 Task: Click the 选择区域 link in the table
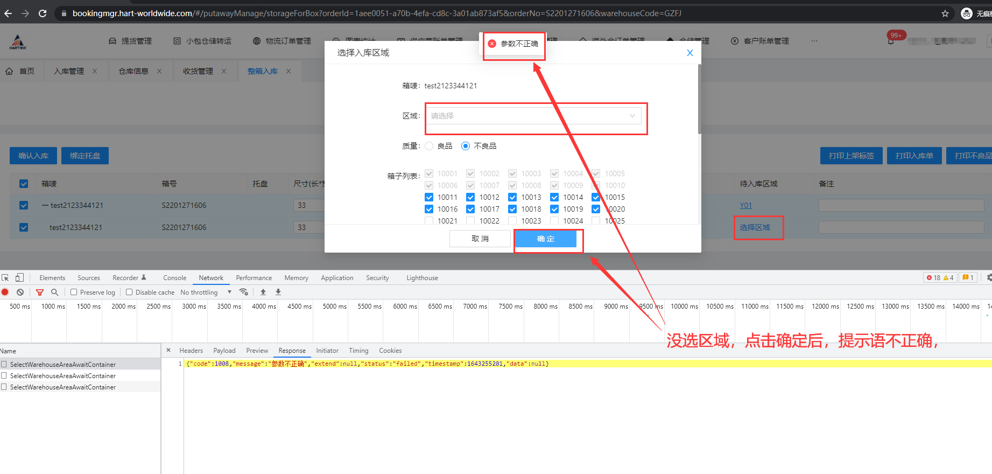coord(755,227)
